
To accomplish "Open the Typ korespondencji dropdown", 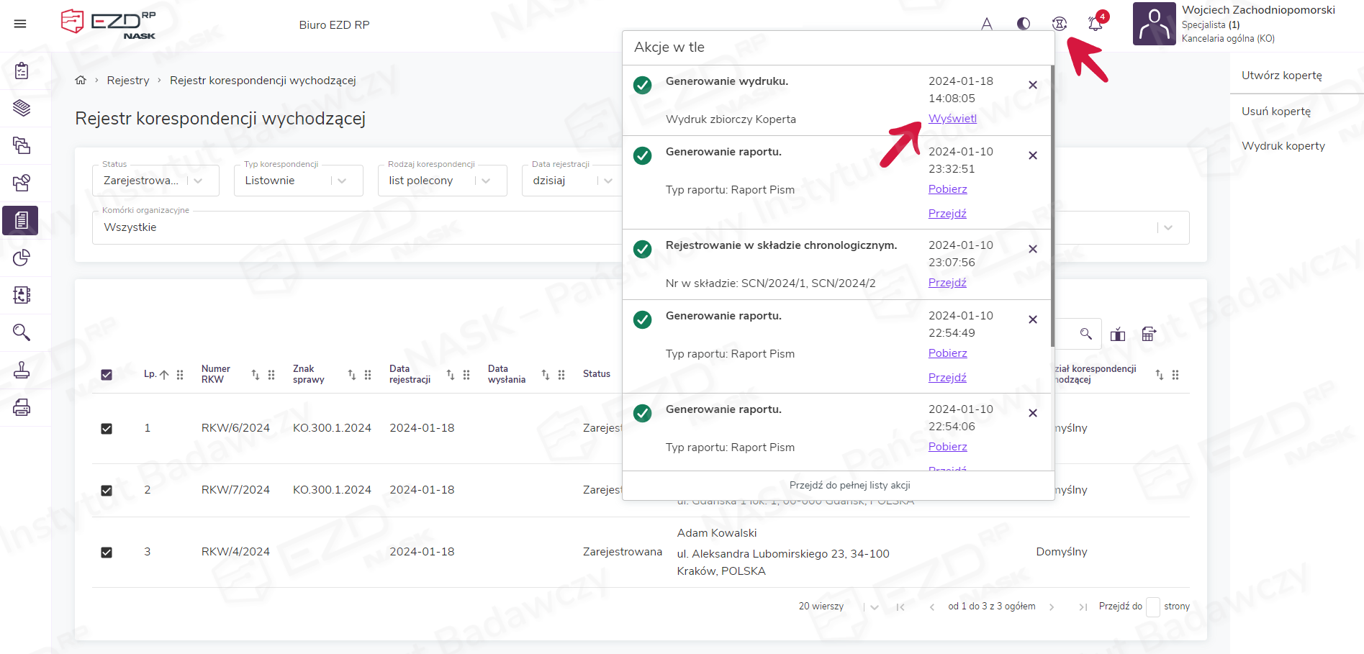I will point(342,181).
